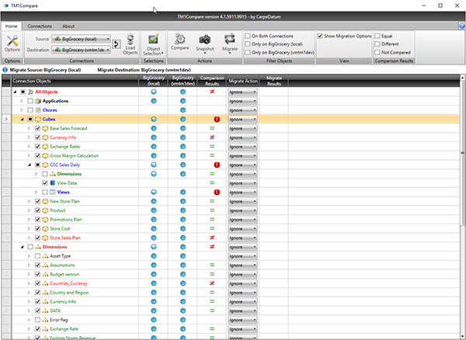Click the row selector beside Cubes
Viewport: 466px width, 340px height.
(6, 120)
